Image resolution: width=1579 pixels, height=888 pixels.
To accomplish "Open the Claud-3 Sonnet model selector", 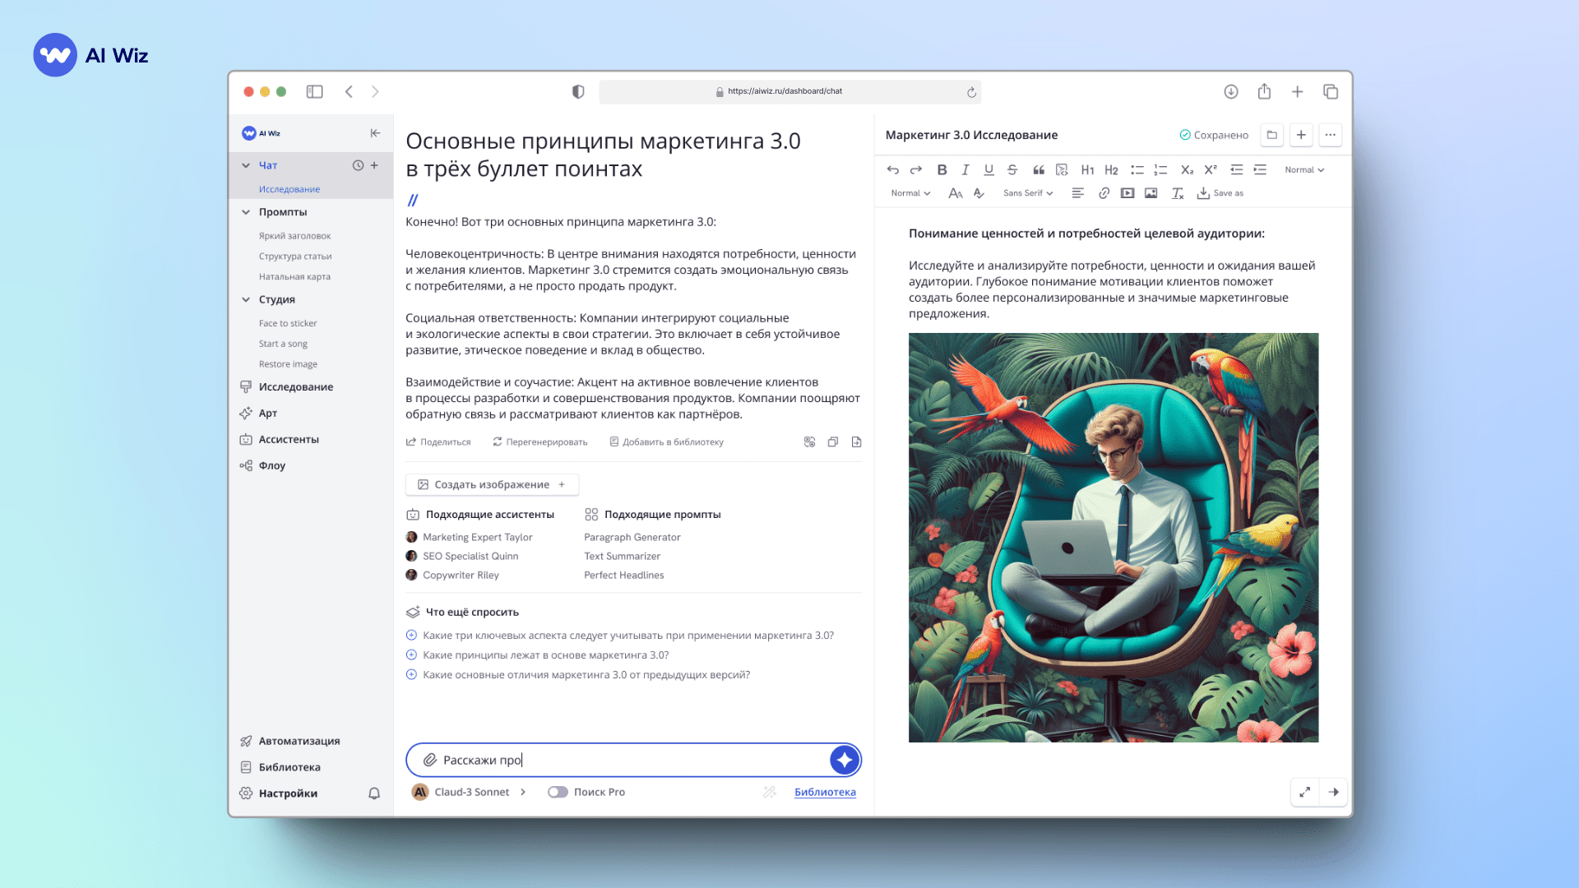I will [470, 792].
